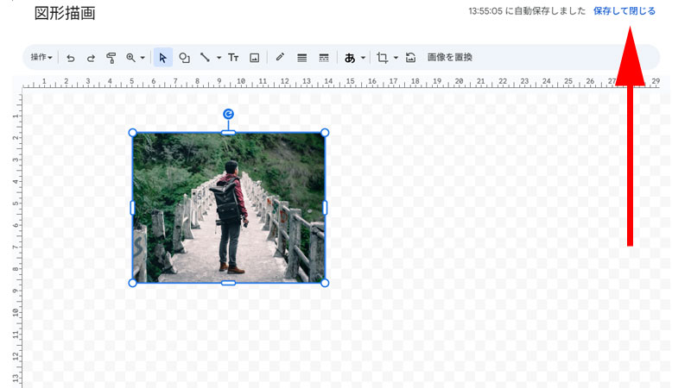Open the border dash style options
691x388 pixels.
(x=324, y=58)
